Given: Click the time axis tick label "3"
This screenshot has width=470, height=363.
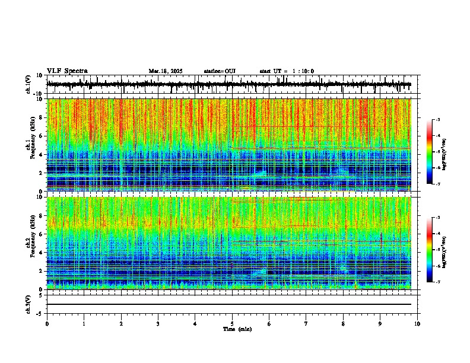Looking at the screenshot, I should coord(158,324).
